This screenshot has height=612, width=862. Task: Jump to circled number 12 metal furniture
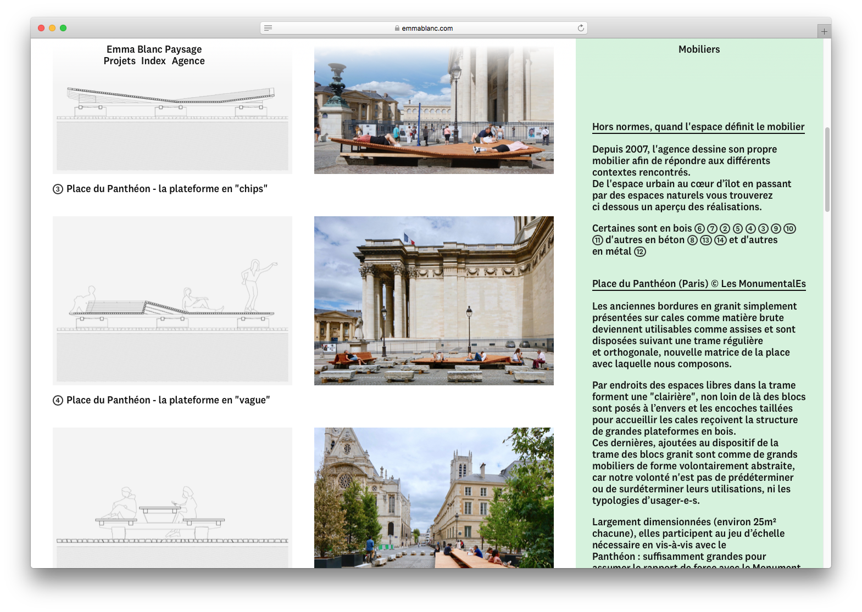tap(640, 252)
